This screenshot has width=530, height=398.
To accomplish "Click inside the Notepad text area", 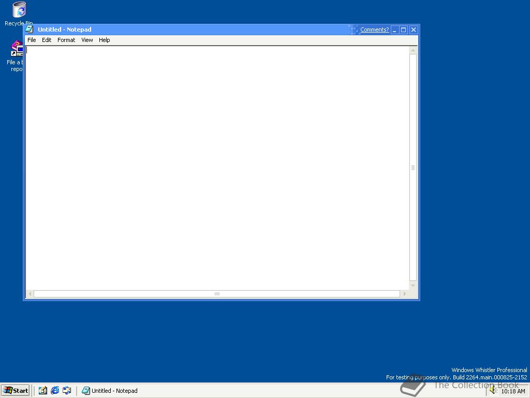I will pyautogui.click(x=217, y=168).
